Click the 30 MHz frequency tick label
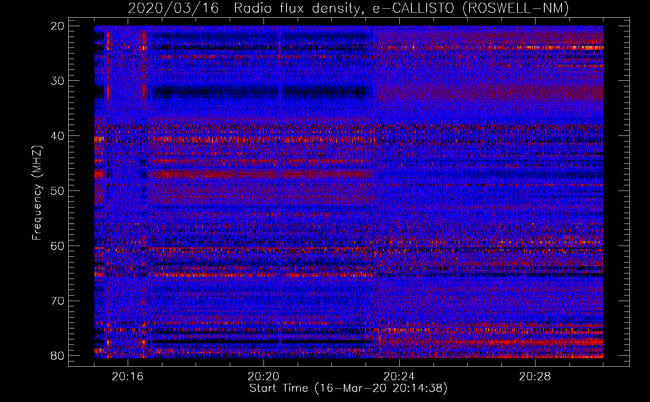This screenshot has height=402, width=650. click(x=58, y=81)
